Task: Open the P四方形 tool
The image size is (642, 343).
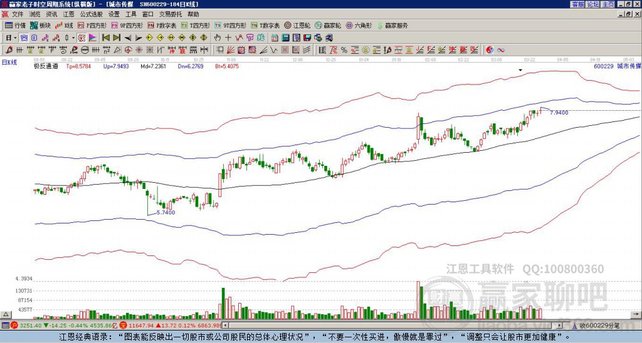Action: click(92, 25)
